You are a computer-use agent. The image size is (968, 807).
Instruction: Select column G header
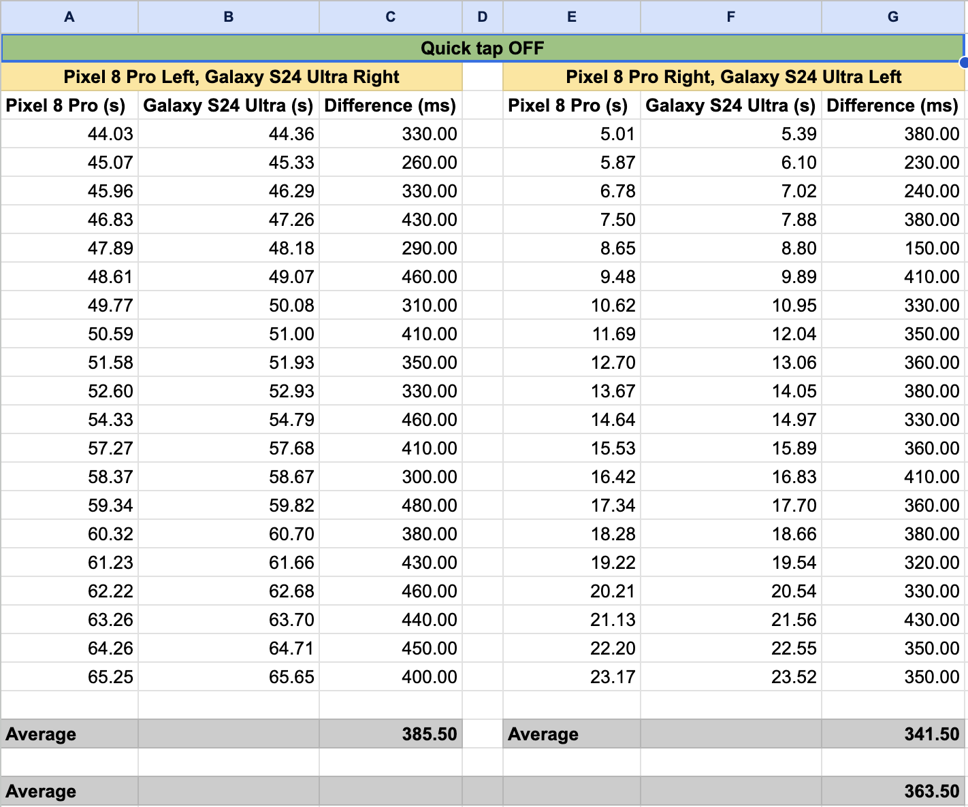tap(893, 17)
